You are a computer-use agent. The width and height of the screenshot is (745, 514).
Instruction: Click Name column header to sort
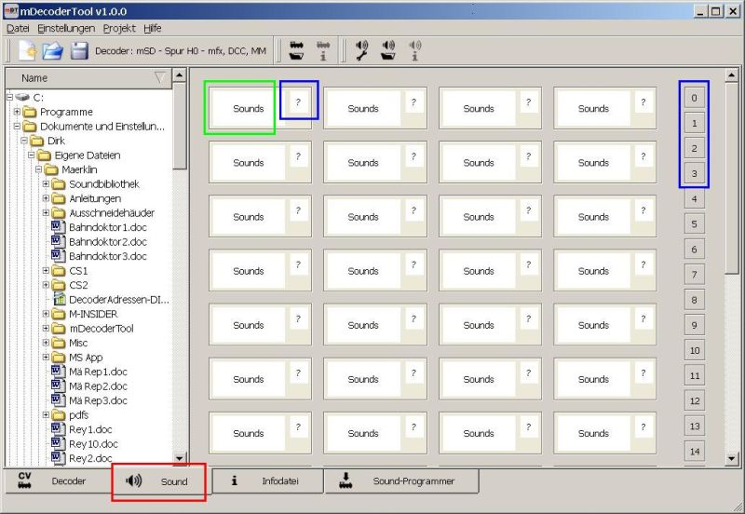pos(88,78)
